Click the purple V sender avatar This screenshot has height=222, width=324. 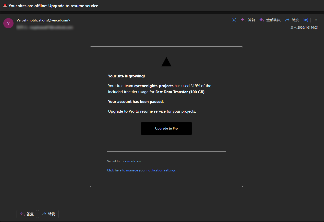tap(8, 23)
